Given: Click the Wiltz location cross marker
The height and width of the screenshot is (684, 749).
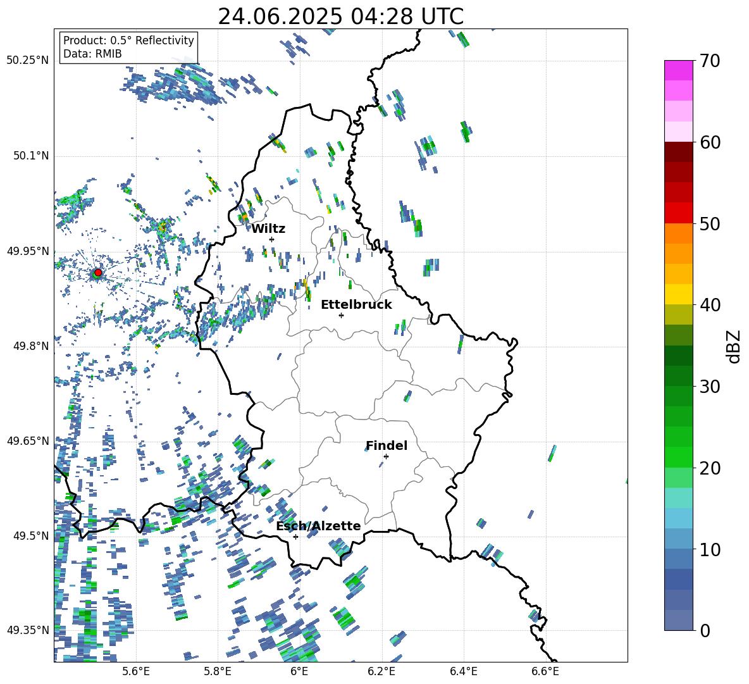Looking at the screenshot, I should click(272, 239).
